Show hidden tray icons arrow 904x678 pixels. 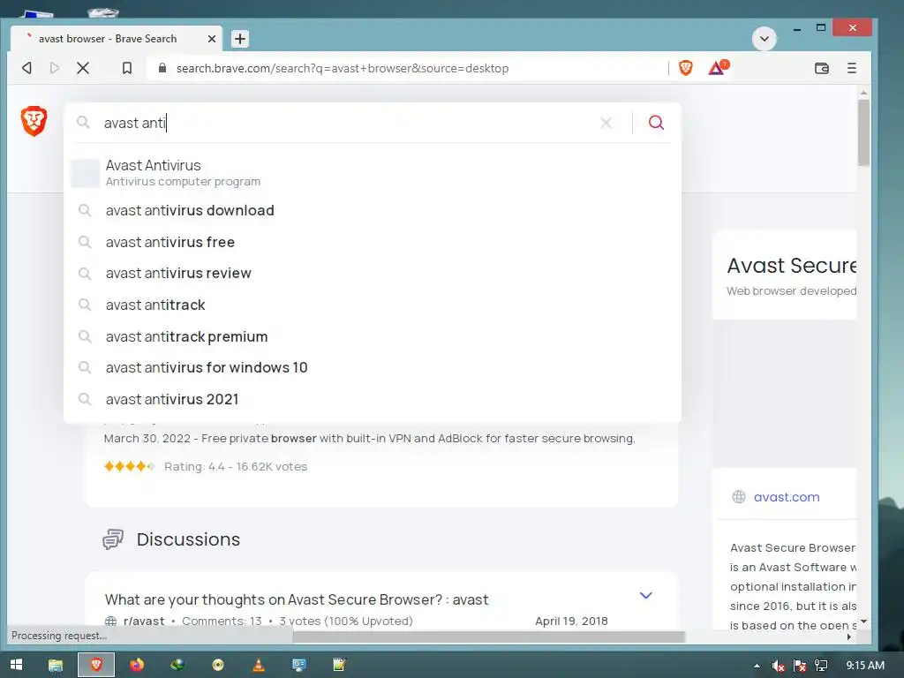pyautogui.click(x=757, y=666)
